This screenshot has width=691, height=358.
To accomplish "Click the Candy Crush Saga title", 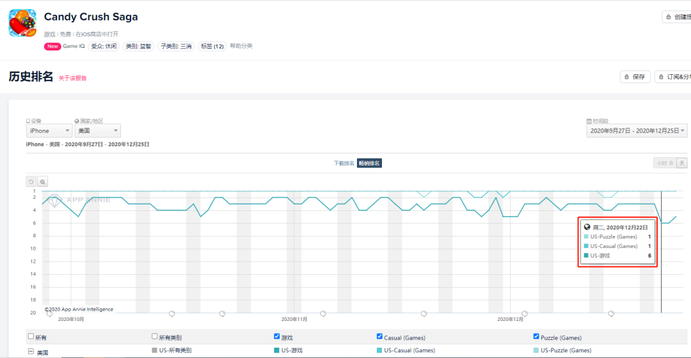I will point(91,17).
